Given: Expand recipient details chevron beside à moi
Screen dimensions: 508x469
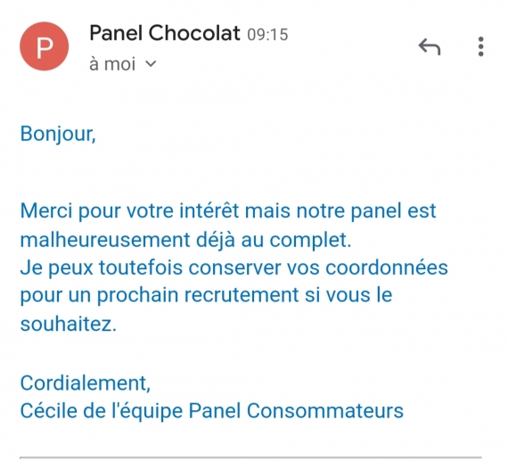Looking at the screenshot, I should (151, 63).
